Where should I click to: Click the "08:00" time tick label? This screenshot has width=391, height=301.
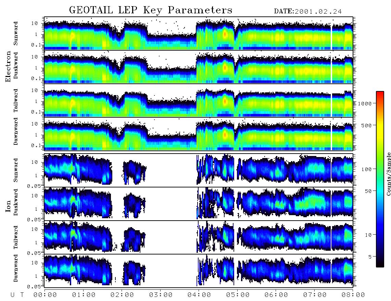[353, 295]
